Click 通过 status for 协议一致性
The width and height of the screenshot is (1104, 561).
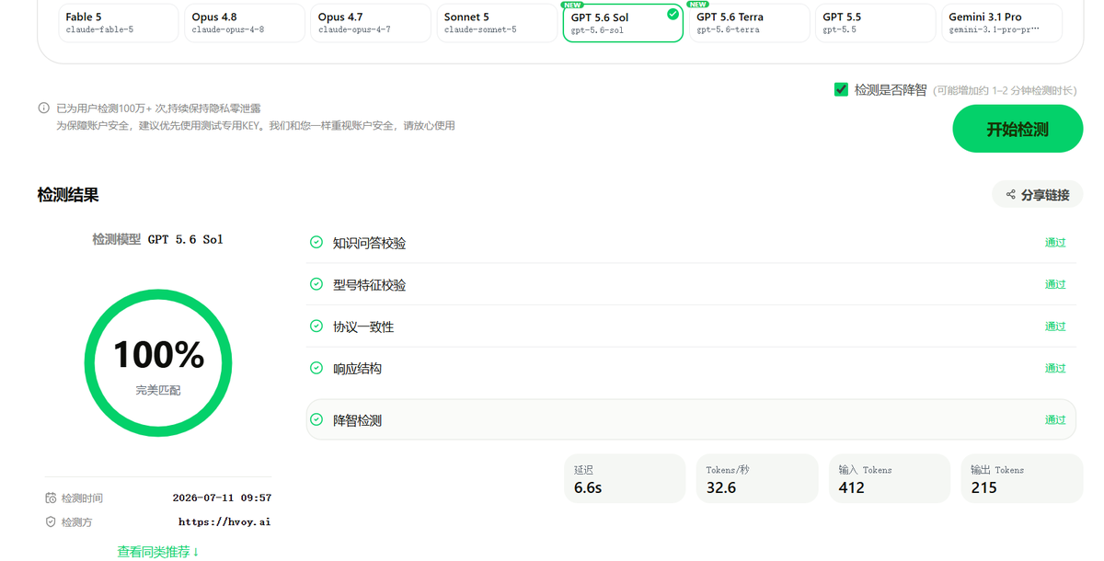[x=1055, y=326]
